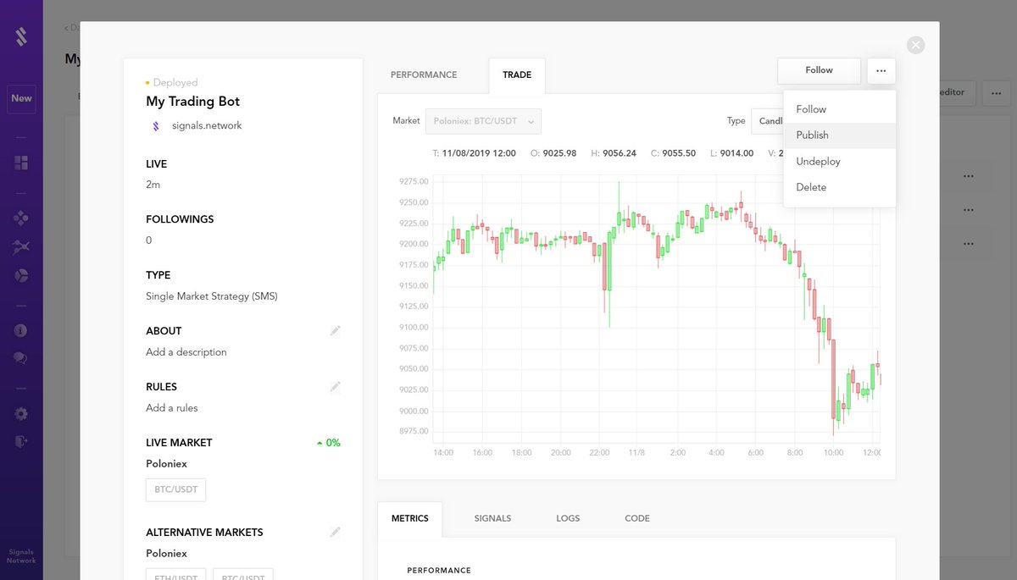1017x580 pixels.
Task: Click the 'My Trading Bot' title
Action: (193, 102)
